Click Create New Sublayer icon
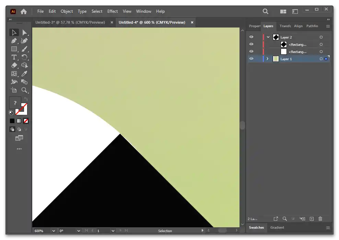This screenshot has width=339, height=240. coord(302,219)
